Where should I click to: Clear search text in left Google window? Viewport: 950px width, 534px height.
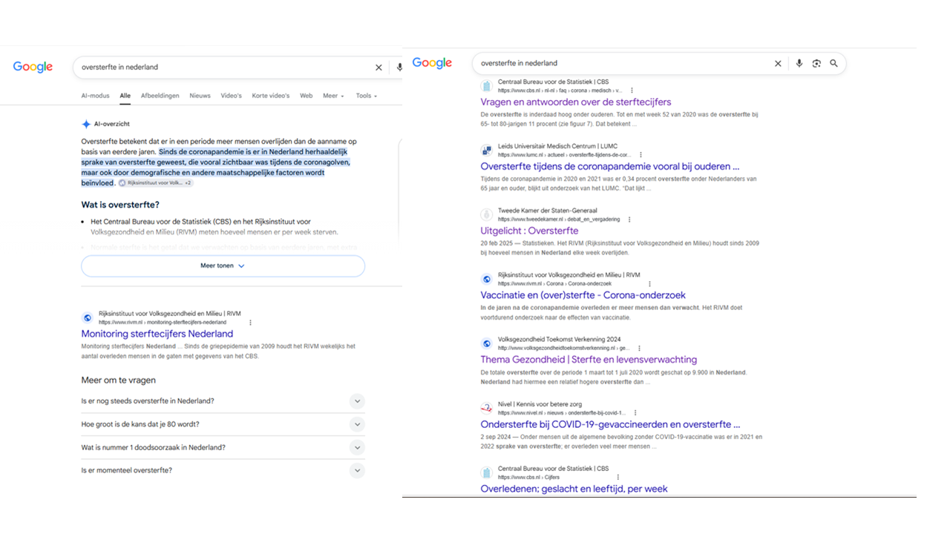point(379,67)
